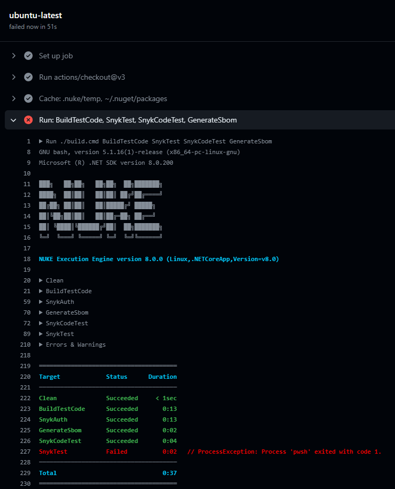Expand the BuildTestCode log group
This screenshot has width=395, height=489.
(x=42, y=291)
